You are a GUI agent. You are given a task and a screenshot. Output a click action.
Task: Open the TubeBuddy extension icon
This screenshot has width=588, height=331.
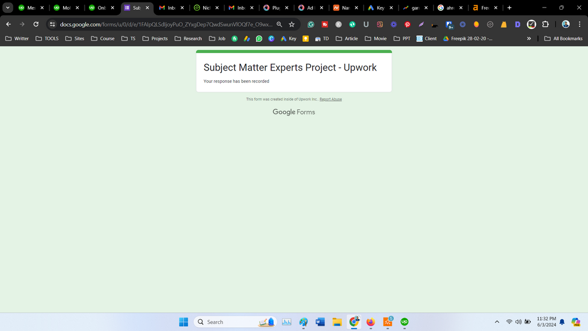325,25
